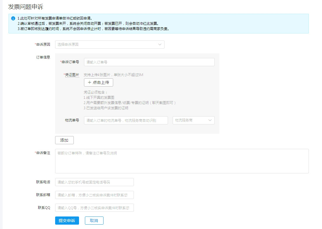This screenshot has height=229, width=322.
Task: Click the 申诉订单号 field label
Action: coord(70,62)
